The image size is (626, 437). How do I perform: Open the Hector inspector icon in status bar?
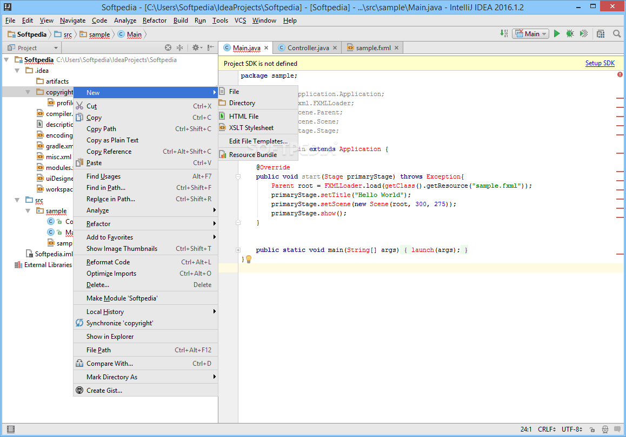tap(605, 429)
